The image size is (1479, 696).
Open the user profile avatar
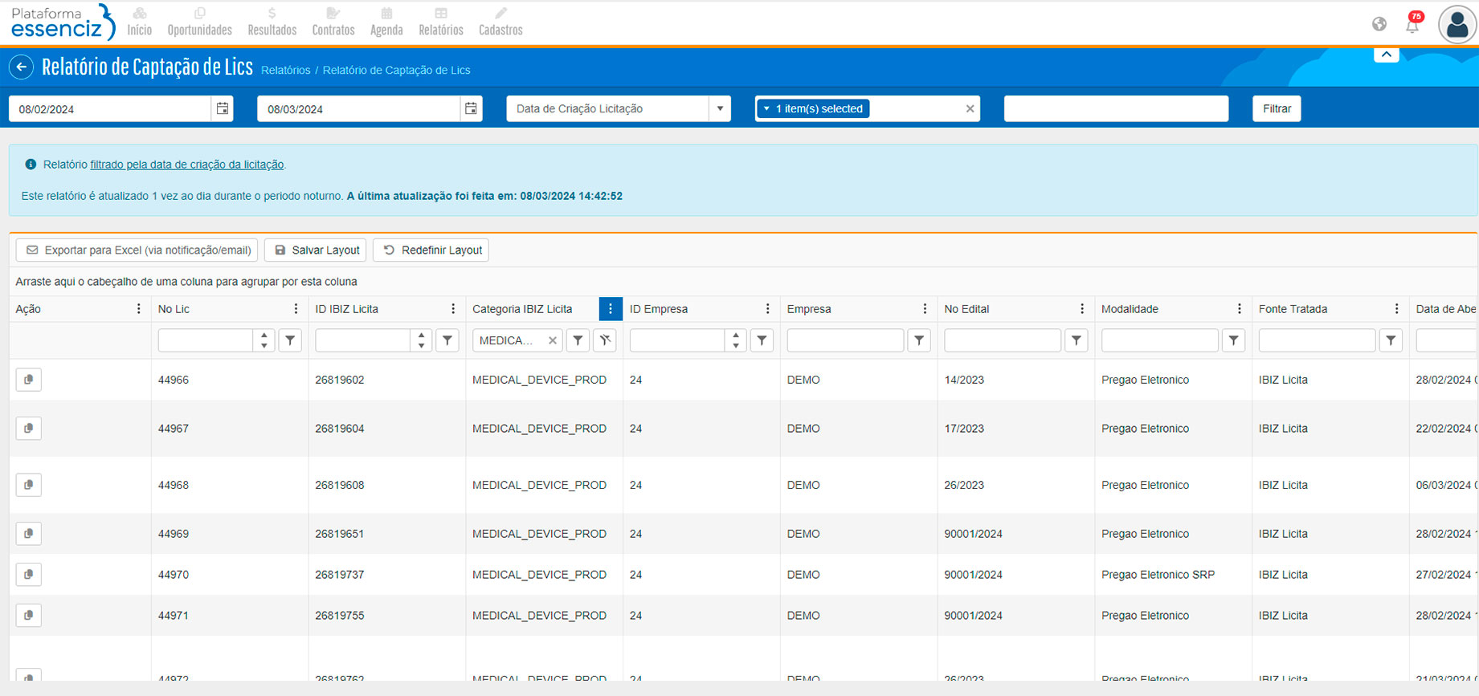pyautogui.click(x=1457, y=25)
